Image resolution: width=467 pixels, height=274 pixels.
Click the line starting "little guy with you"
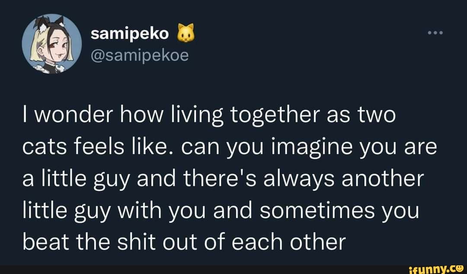pyautogui.click(x=221, y=211)
